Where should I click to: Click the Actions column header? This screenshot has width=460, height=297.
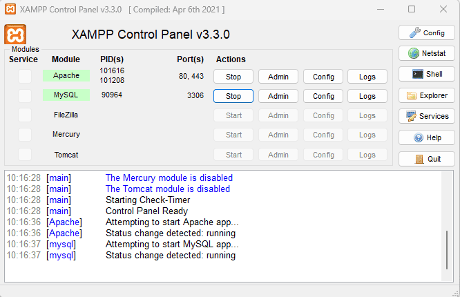[x=231, y=59]
